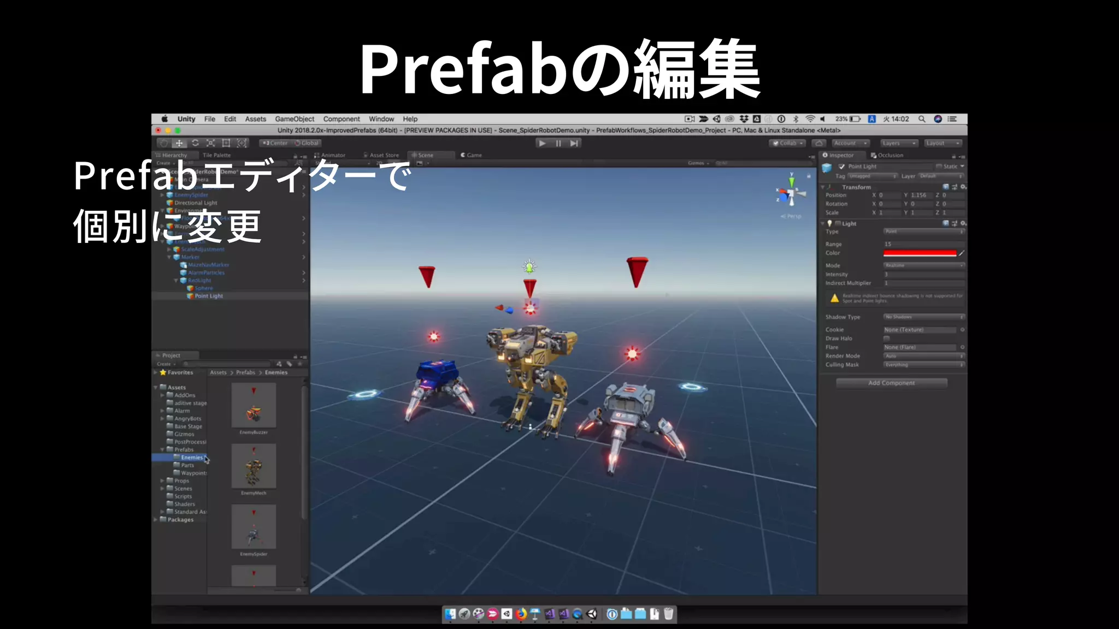The width and height of the screenshot is (1119, 629).
Task: Open the Gizmos button in Scene view
Action: (698, 163)
